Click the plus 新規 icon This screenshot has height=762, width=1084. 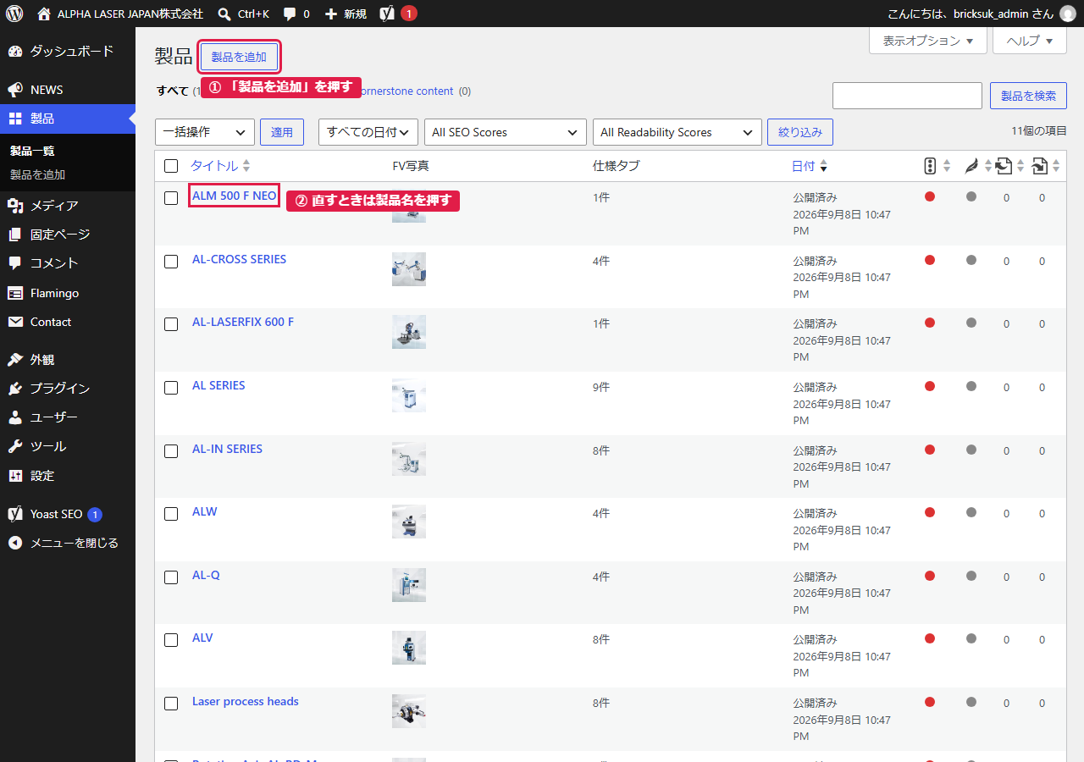[331, 14]
